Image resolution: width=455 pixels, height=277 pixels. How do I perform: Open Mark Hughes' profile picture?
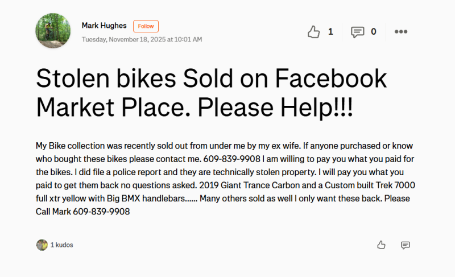53,31
